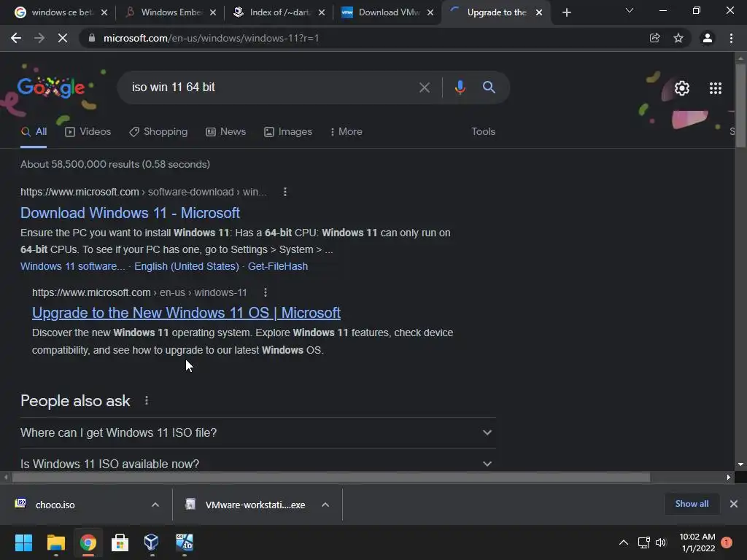Click the Google doodle logo
747x560 pixels.
(x=51, y=87)
